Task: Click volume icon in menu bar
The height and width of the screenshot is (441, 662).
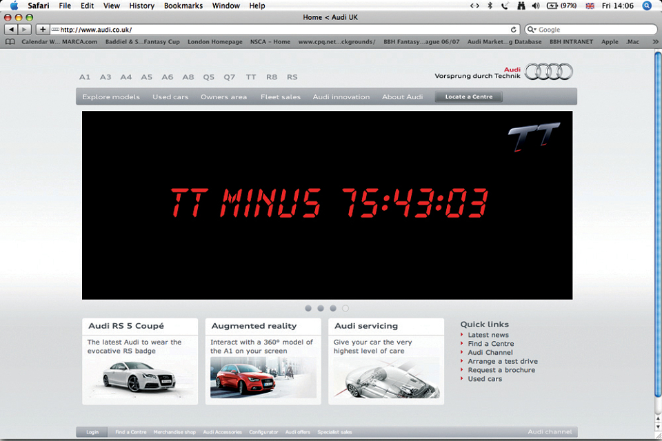Action: (x=536, y=6)
